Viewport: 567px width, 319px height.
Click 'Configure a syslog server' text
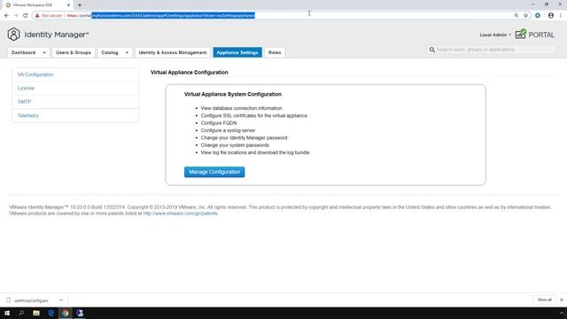228,130
